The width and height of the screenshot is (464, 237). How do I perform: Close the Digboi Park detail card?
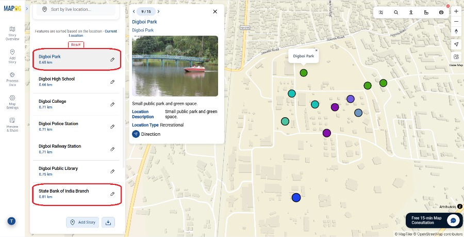pyautogui.click(x=215, y=11)
